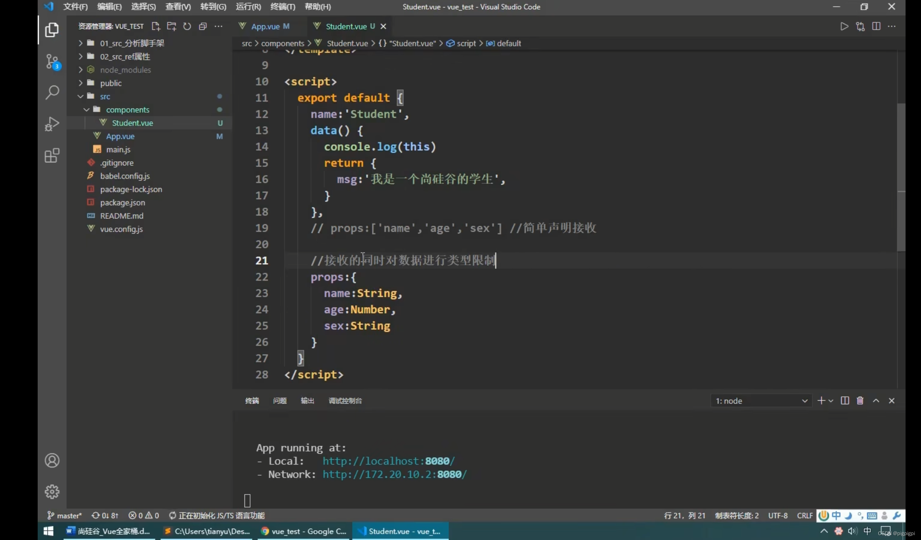921x540 pixels.
Task: Change the CRLF line ending setting
Action: pos(805,515)
